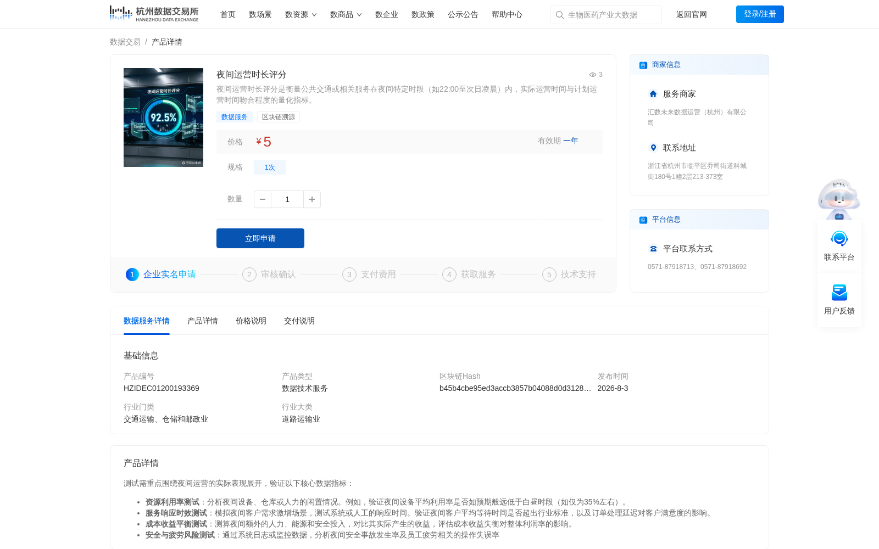Click the 平台联系方式 telephone icon
This screenshot has height=549, width=879.
(x=653, y=249)
